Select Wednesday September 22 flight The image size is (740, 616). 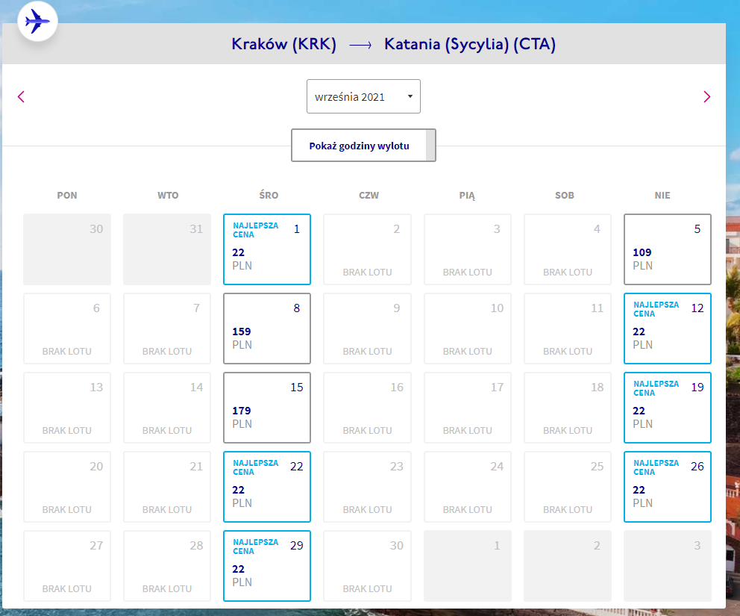coord(267,487)
